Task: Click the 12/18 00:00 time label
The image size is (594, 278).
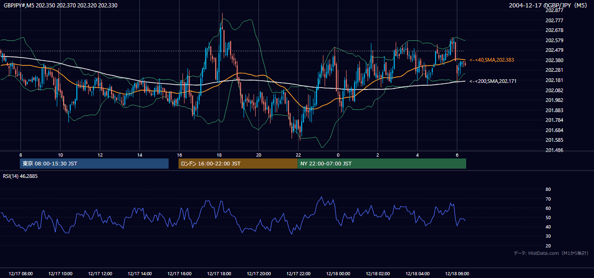Action: (338, 273)
